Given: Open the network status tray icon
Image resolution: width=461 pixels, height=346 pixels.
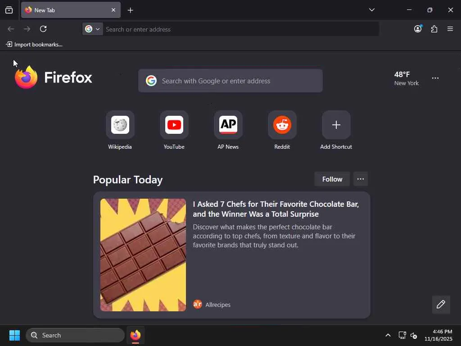Looking at the screenshot, I should click(x=402, y=335).
